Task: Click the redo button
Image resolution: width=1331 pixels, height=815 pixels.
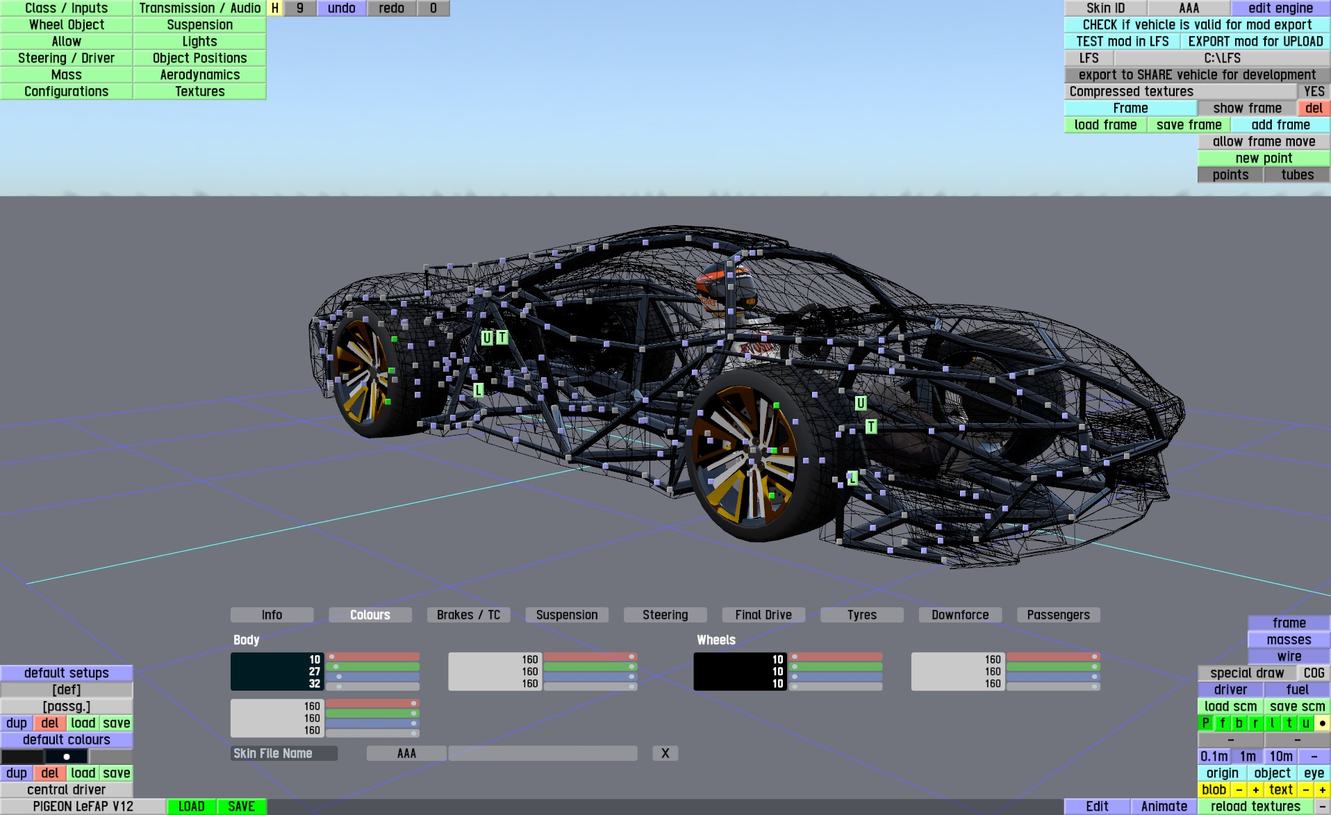Action: (392, 8)
